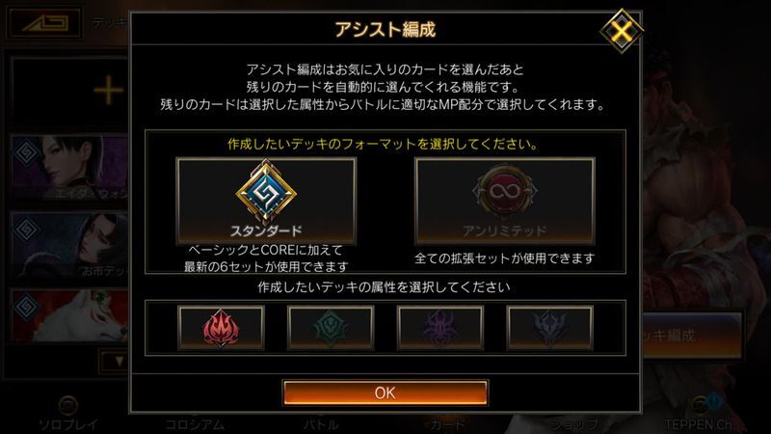Choose the アンリミテッド format option

click(504, 201)
